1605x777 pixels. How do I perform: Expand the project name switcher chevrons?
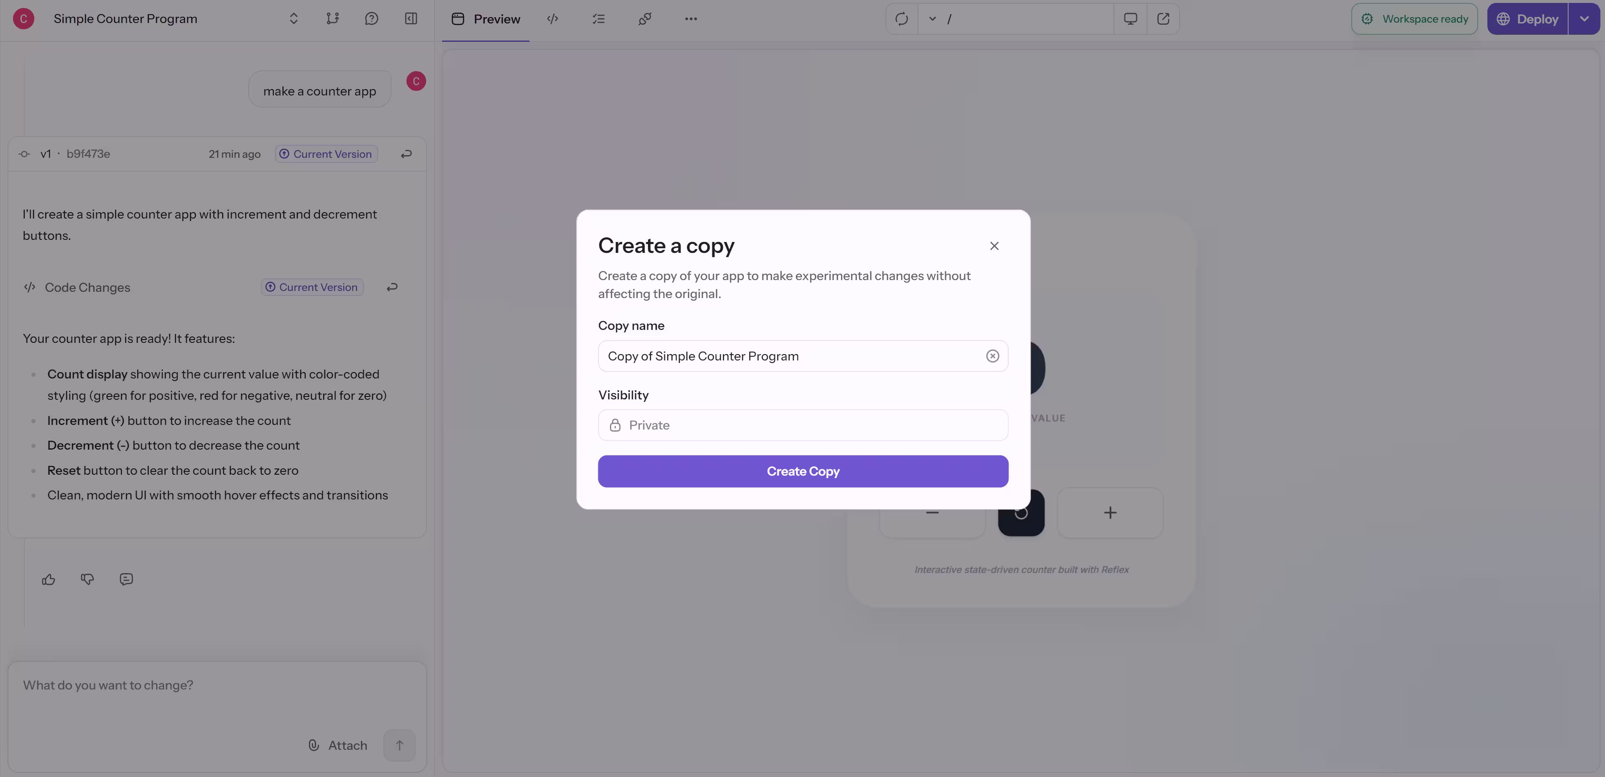(293, 19)
